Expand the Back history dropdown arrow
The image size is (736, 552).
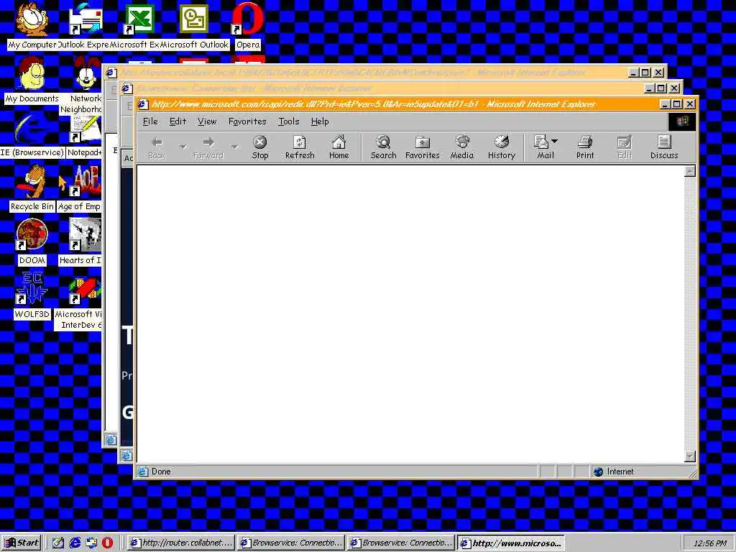[x=183, y=147]
